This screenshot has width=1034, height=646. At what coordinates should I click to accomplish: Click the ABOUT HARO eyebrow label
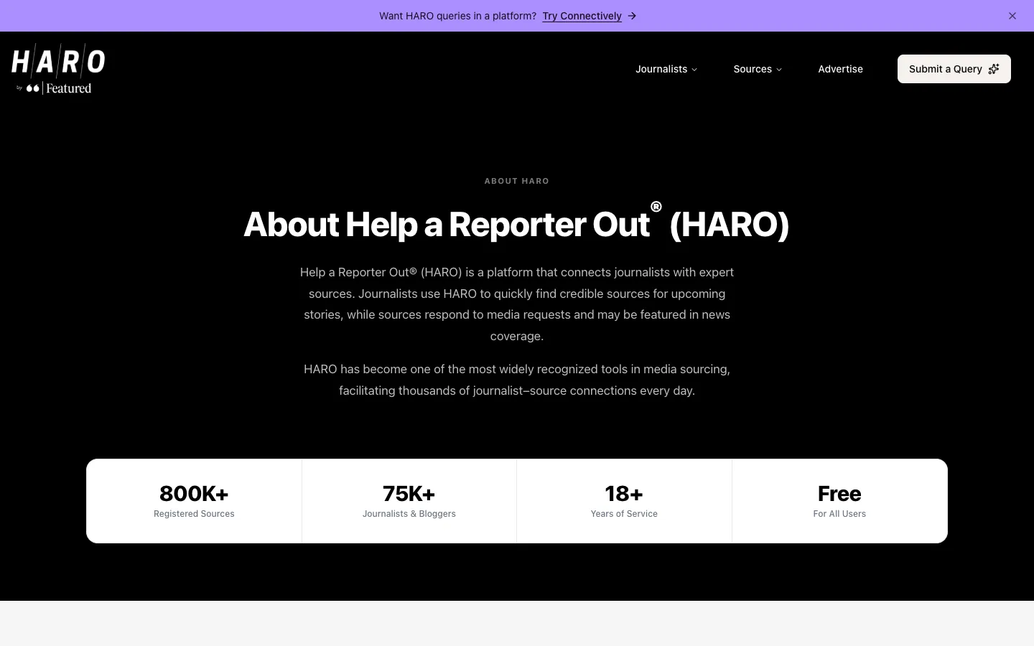coord(517,181)
